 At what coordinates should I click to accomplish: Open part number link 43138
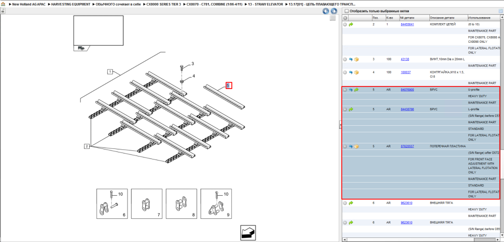point(405,59)
